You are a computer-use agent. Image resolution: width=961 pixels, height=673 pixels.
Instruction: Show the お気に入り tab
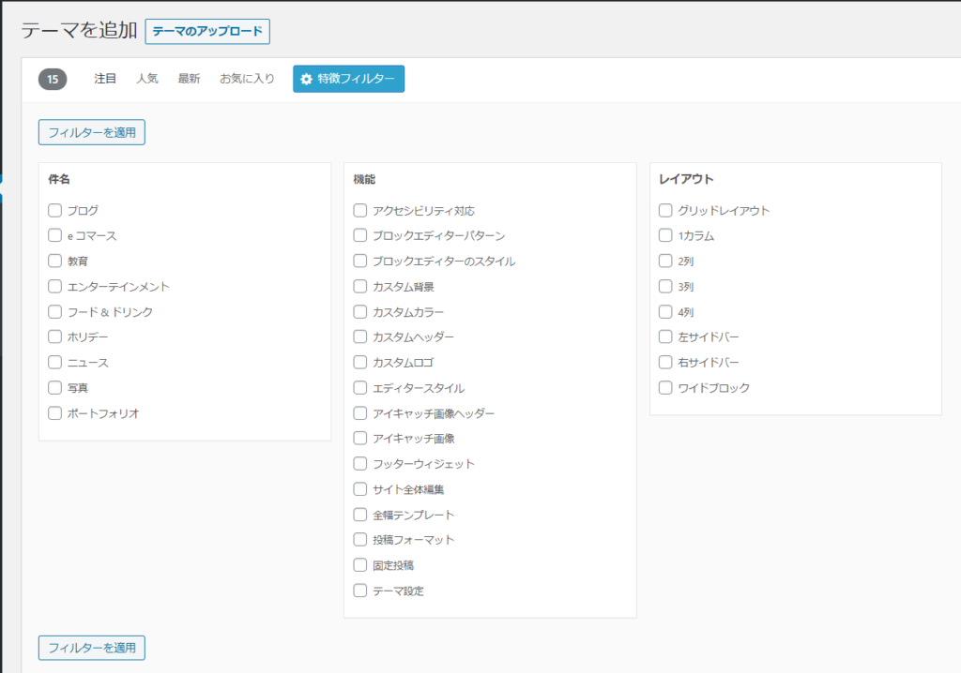[247, 80]
